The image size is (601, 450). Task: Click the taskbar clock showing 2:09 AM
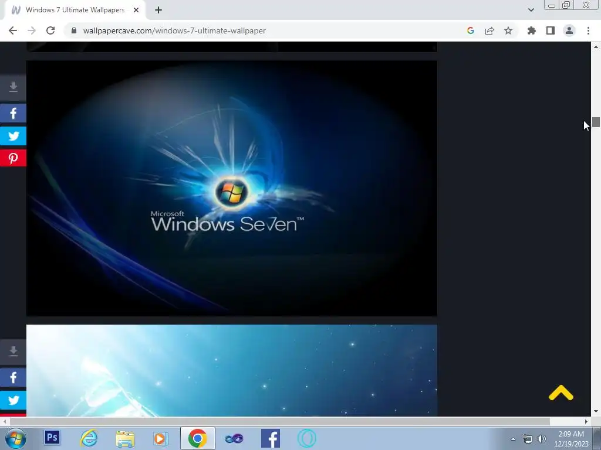[x=571, y=439]
